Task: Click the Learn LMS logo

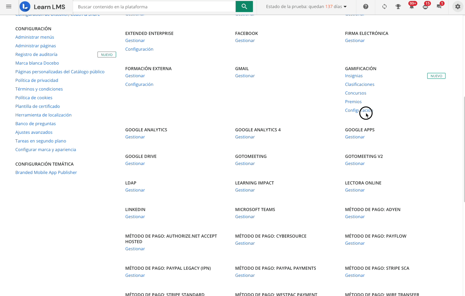Action: point(42,6)
